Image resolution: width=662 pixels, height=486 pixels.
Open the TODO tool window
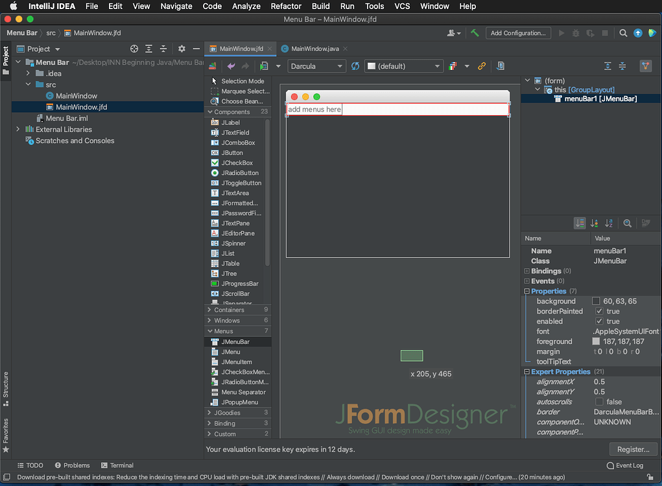pos(30,465)
